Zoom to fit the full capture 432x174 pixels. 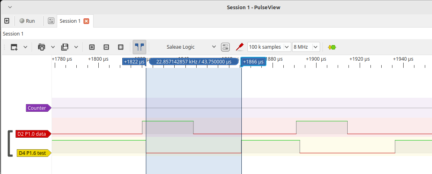pos(121,47)
